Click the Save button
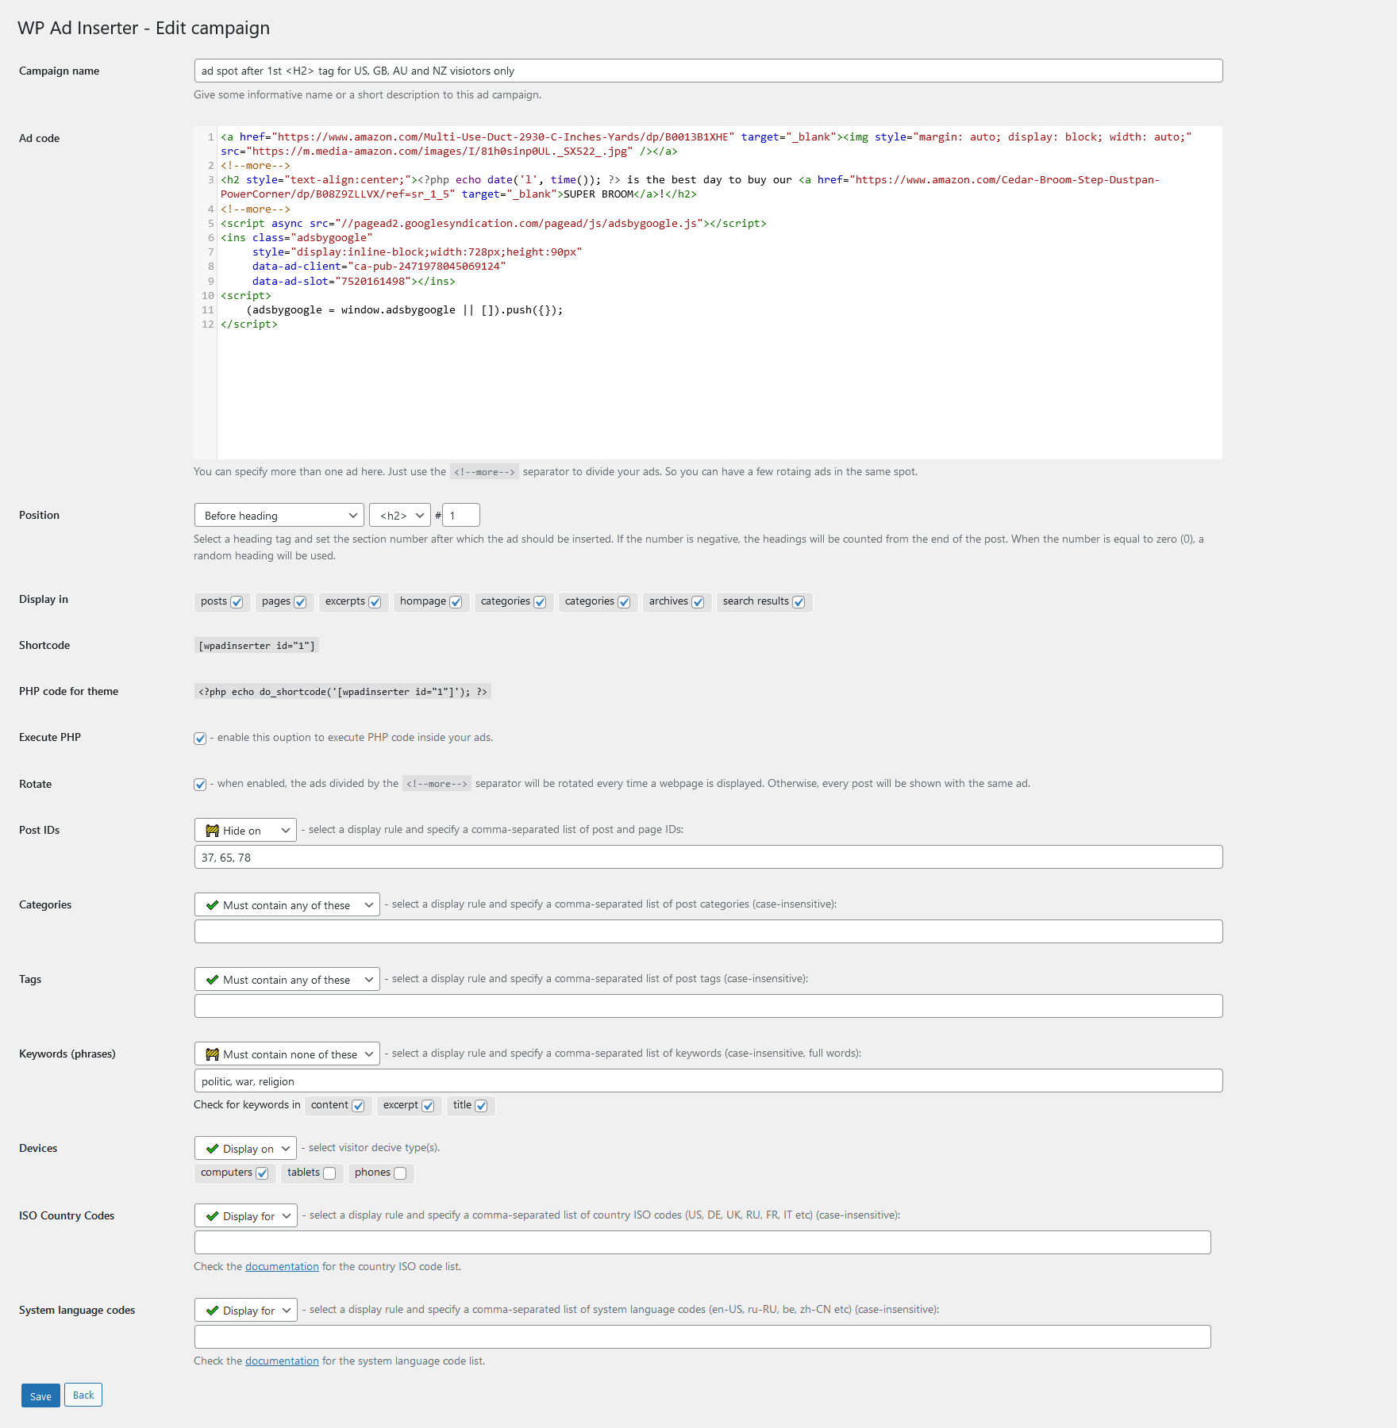 click(x=40, y=1395)
